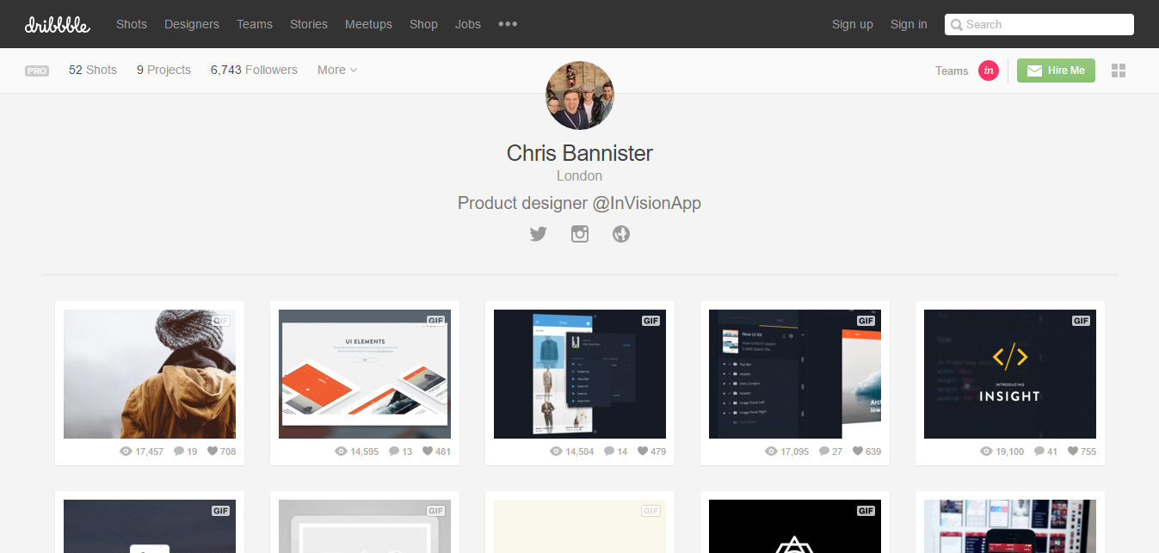The image size is (1159, 553).
Task: Click the Sign up link
Action: tap(853, 24)
